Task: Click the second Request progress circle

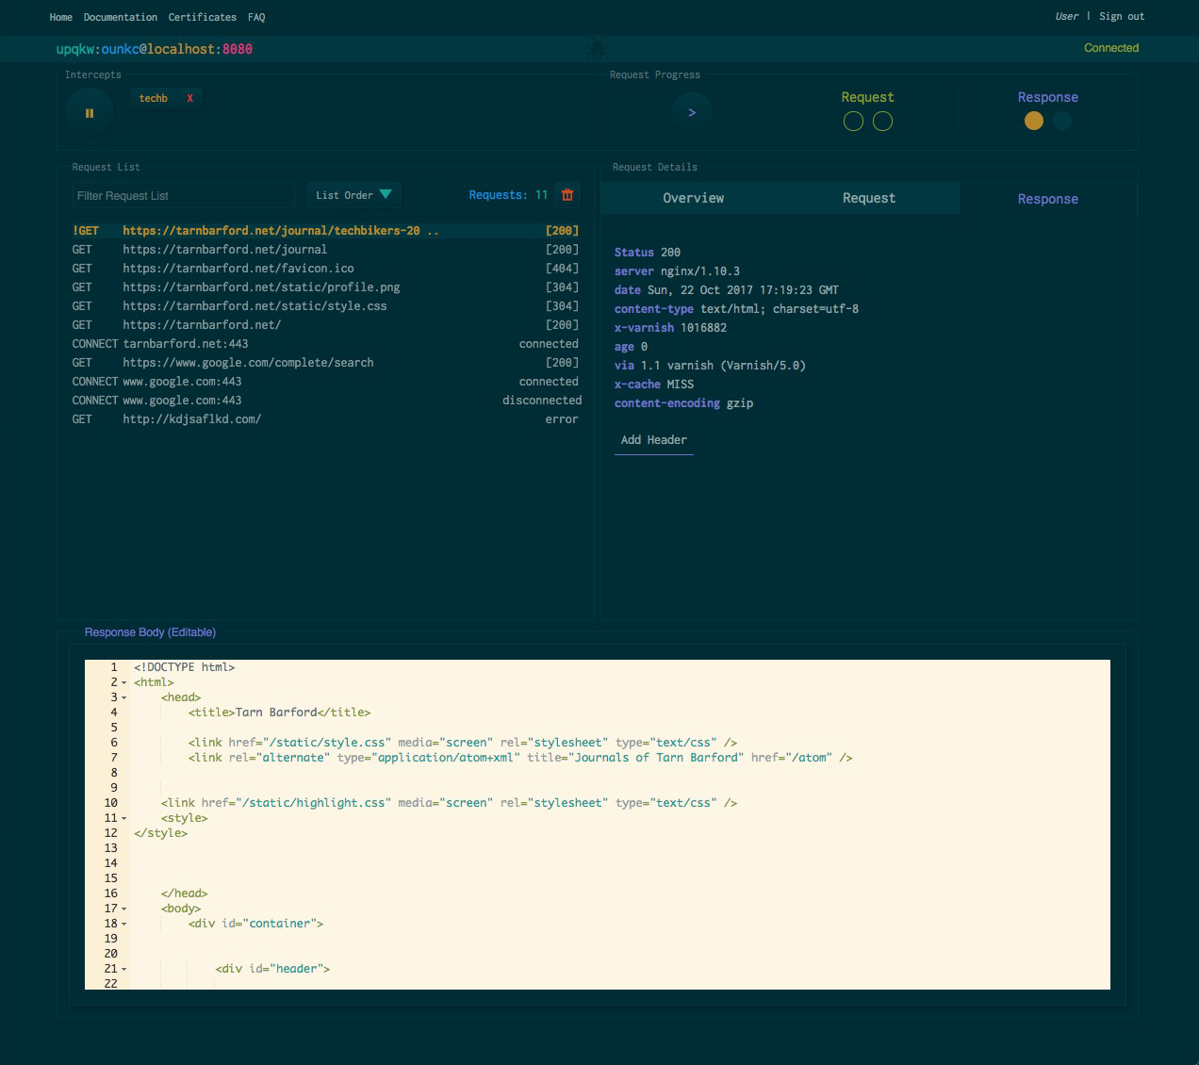Action: click(x=882, y=121)
